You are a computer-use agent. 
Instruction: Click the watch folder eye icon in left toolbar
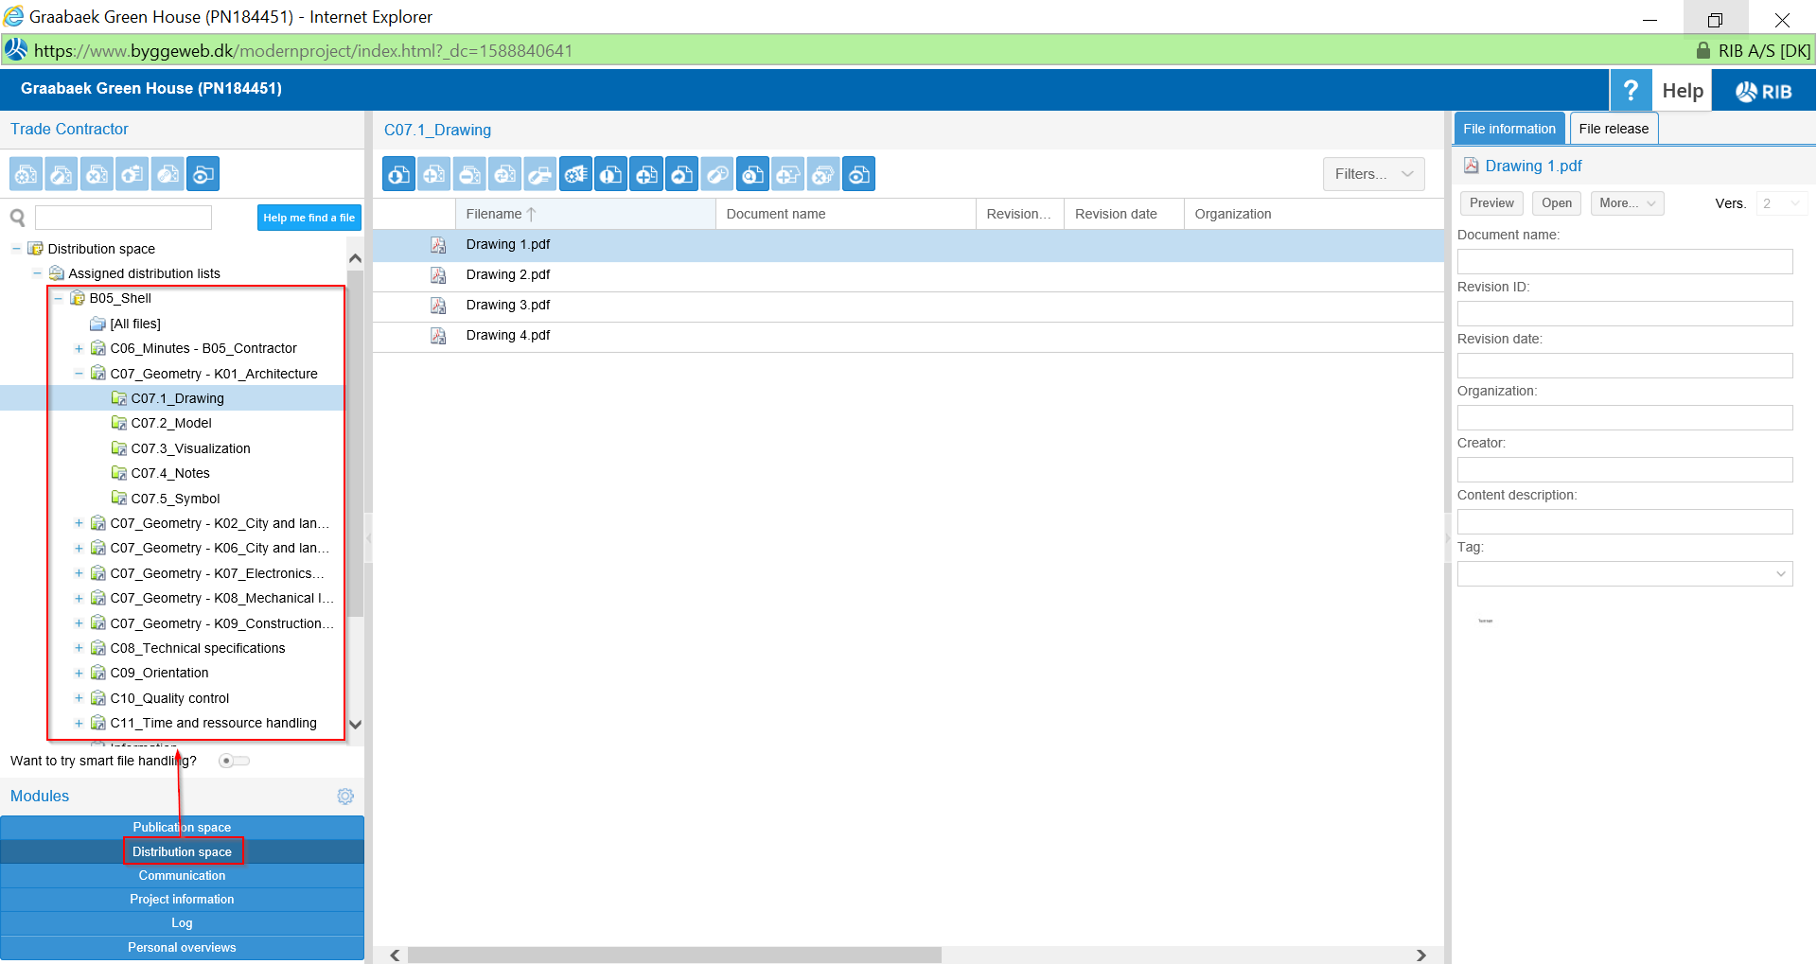[x=203, y=174]
